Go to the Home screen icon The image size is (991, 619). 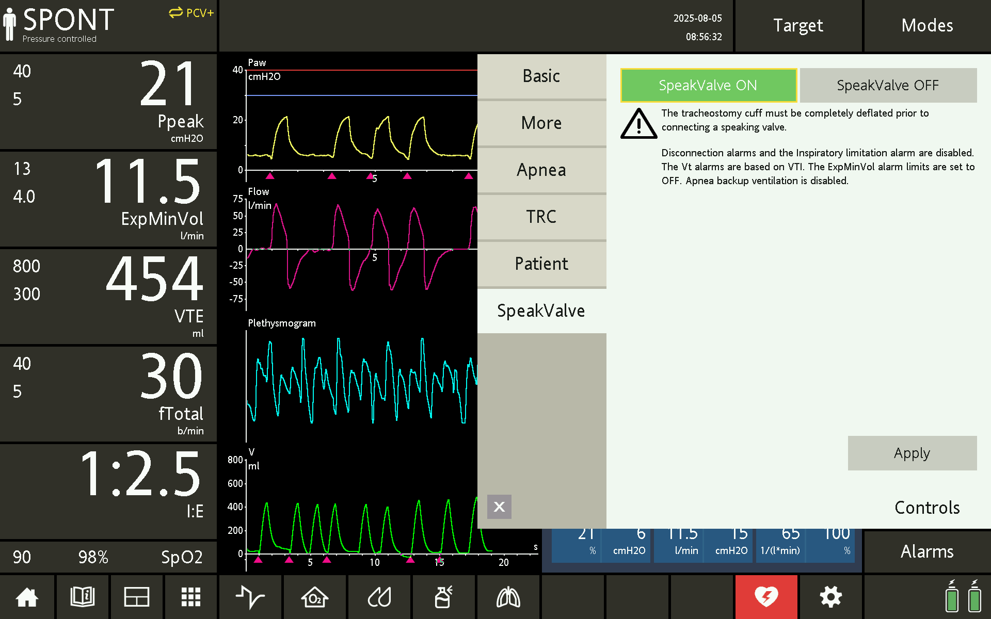coord(27,597)
